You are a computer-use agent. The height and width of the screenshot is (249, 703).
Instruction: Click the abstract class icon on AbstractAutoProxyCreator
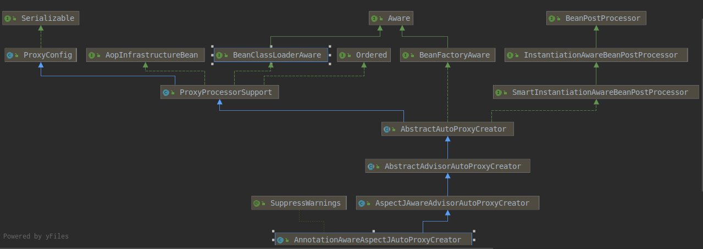point(386,129)
